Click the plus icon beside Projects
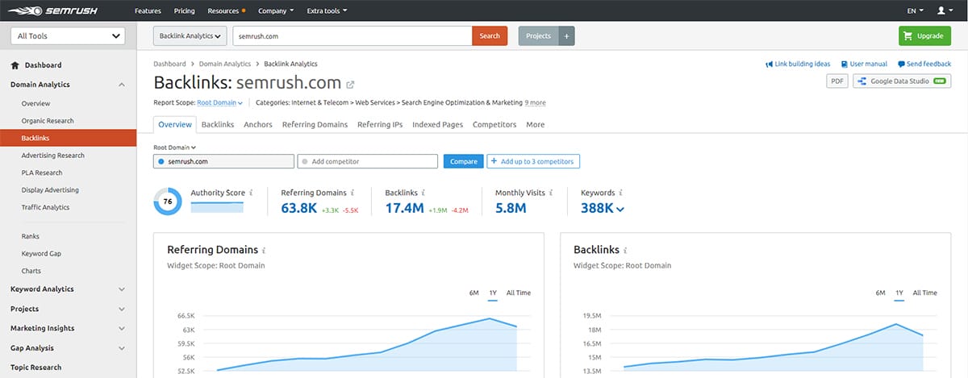The height and width of the screenshot is (378, 968). pos(566,36)
